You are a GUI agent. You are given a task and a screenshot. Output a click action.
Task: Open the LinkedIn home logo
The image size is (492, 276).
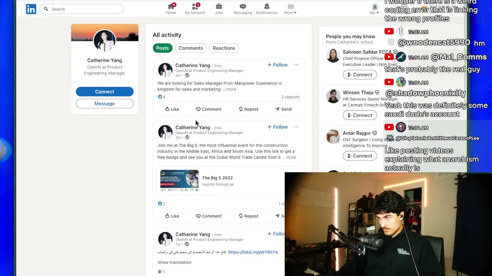point(31,9)
